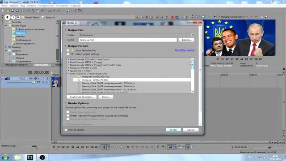Collapse Sony AVC/MVC format group
Image resolution: width=286 pixels, height=161 pixels.
point(68,74)
